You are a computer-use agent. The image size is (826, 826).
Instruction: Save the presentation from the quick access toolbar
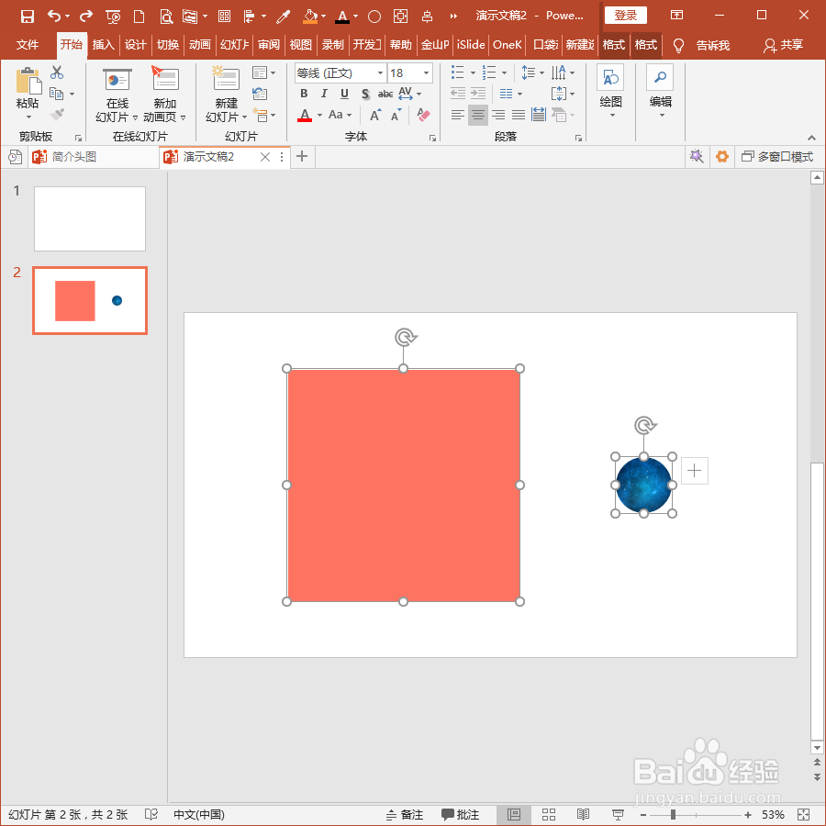[27, 16]
